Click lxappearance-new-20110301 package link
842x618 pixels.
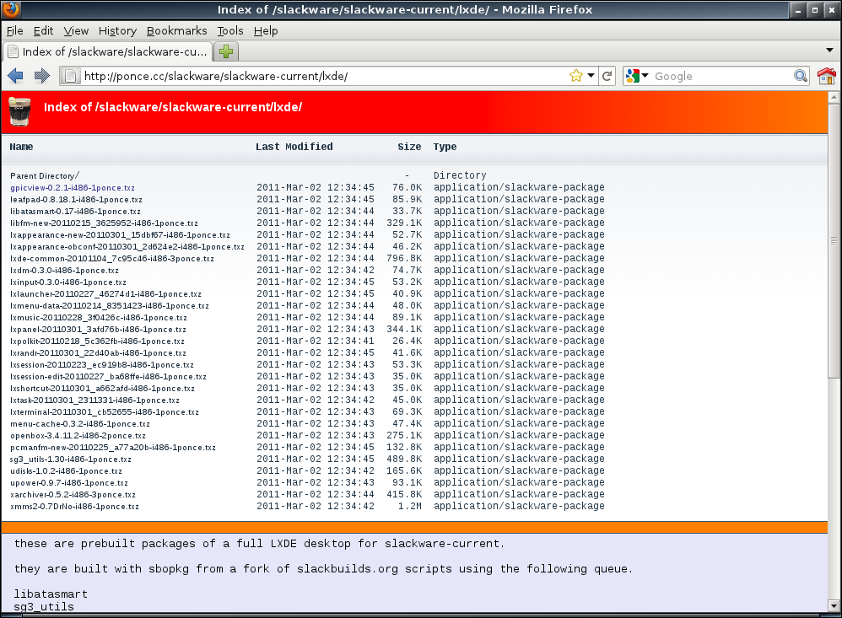point(121,235)
